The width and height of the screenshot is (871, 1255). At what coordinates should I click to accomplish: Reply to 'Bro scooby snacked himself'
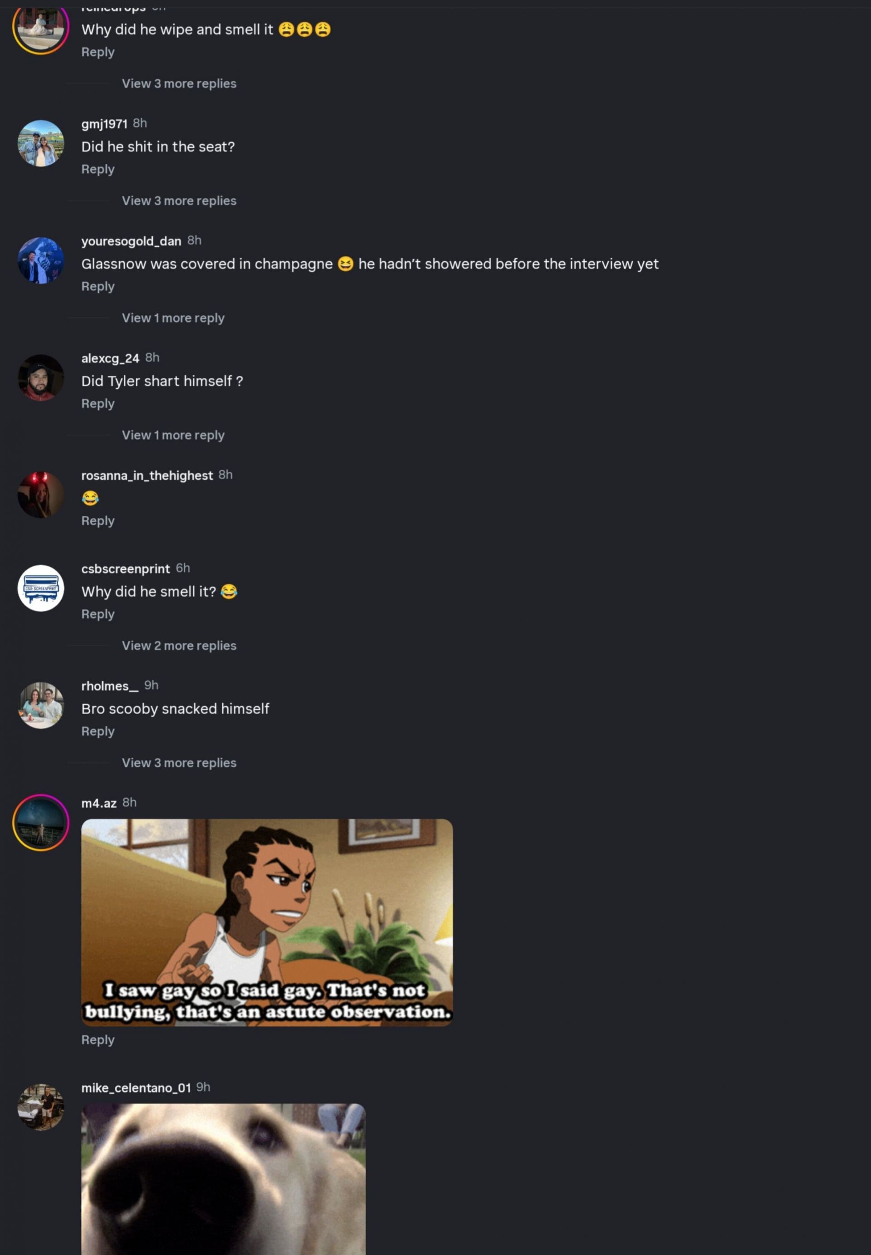pyautogui.click(x=98, y=731)
